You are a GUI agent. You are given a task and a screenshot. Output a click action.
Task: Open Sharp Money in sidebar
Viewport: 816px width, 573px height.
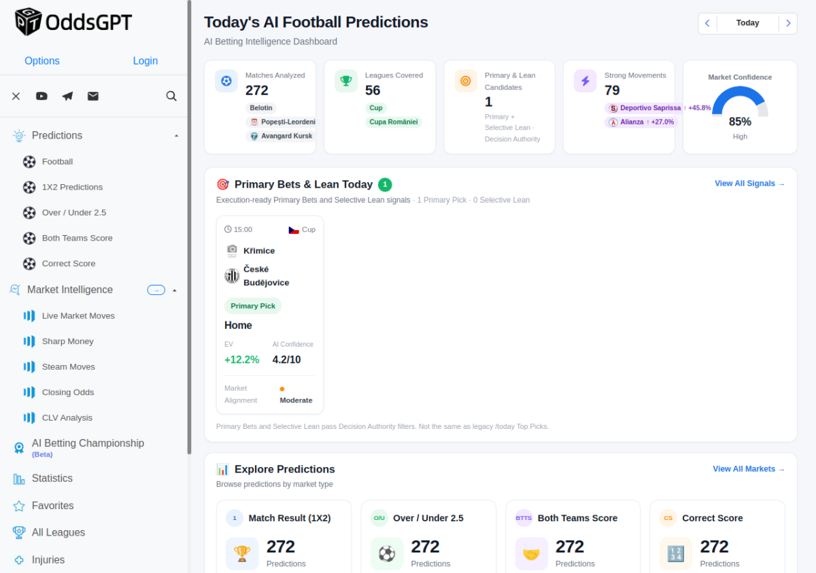click(67, 341)
